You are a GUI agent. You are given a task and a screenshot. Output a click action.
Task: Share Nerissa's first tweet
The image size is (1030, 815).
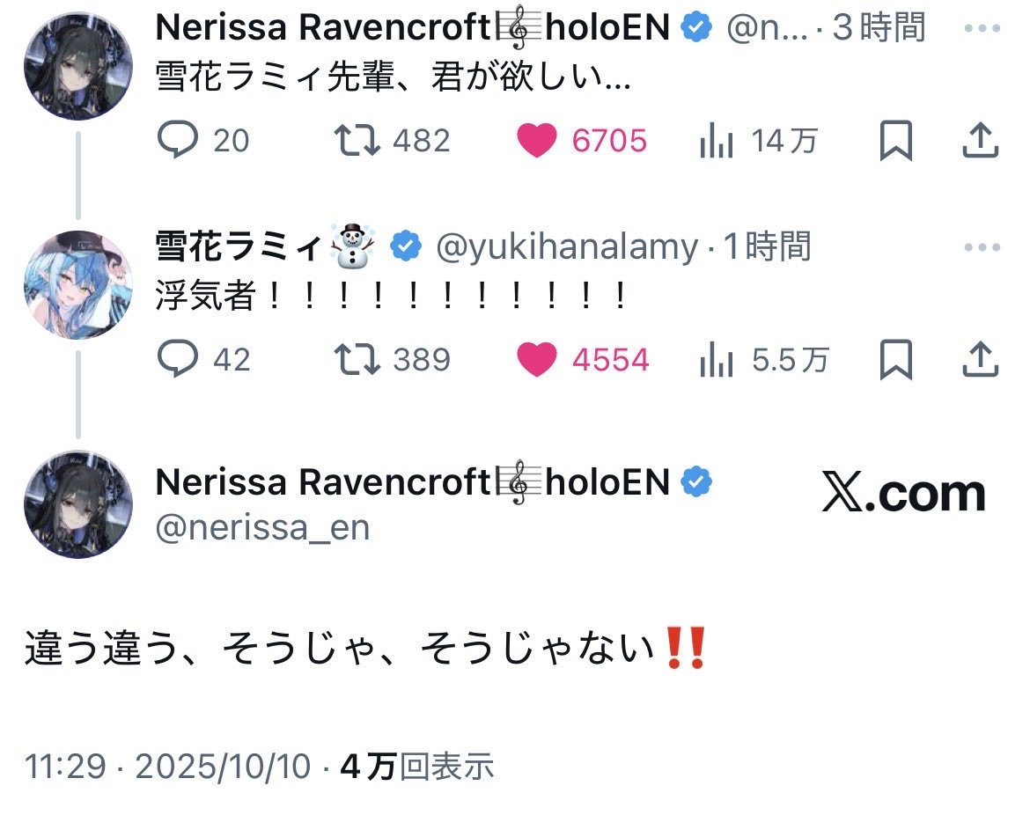point(981,141)
